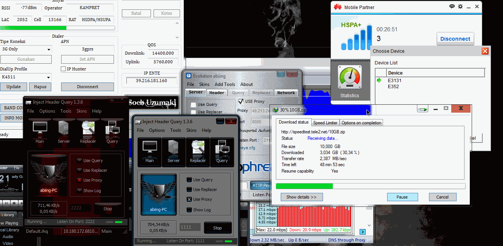
Task: Pause playback in Winamp
Action: click(x=6, y=203)
